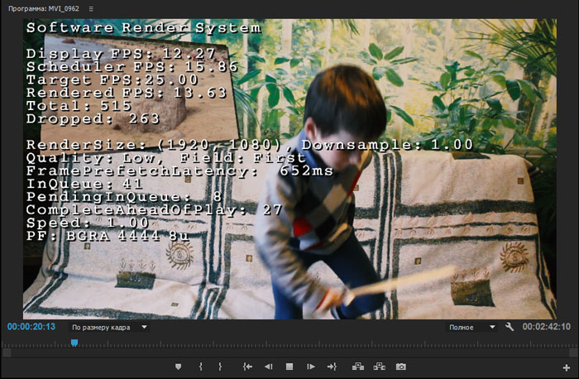Viewport: 579px width, 379px height.
Task: Click the current timecode 00:00:20:13
Action: point(31,327)
